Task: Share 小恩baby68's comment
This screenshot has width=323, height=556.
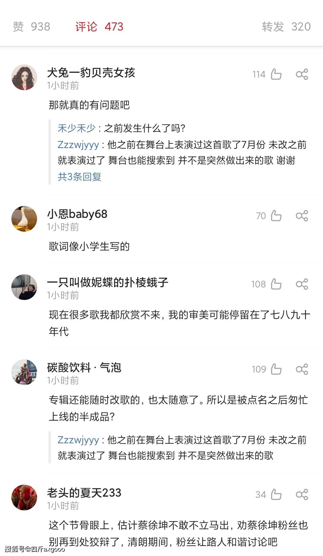Action: (302, 216)
